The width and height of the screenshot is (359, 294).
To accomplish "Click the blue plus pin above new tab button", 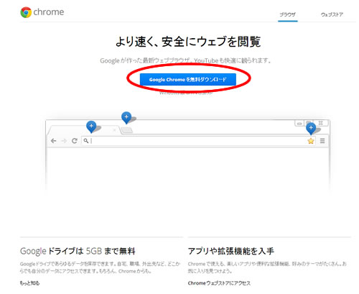I will [126, 117].
